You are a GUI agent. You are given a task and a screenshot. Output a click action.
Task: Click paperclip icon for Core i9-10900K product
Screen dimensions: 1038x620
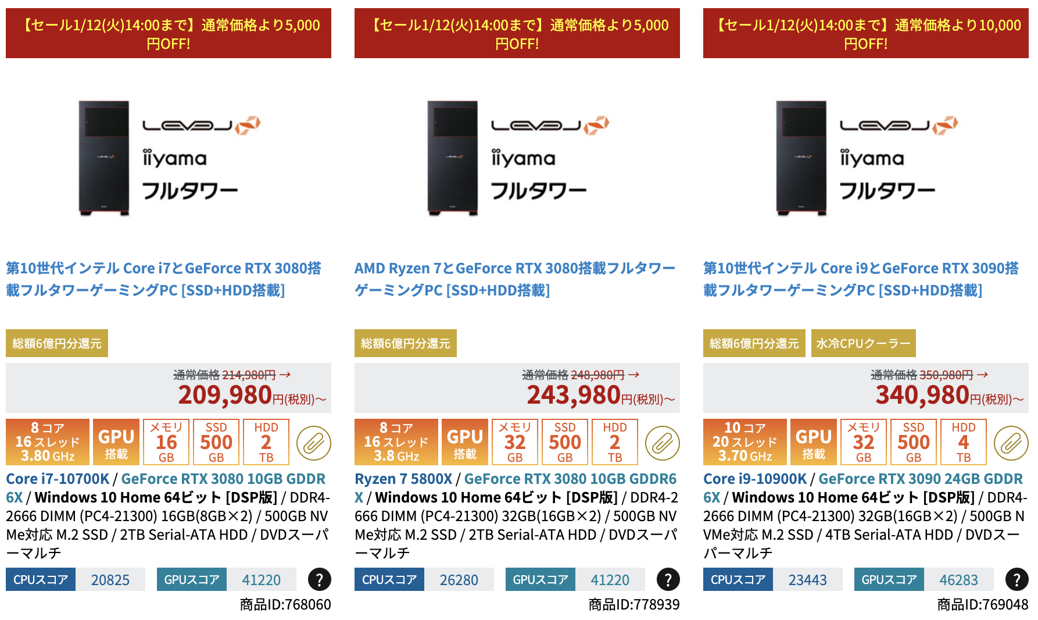click(1011, 443)
